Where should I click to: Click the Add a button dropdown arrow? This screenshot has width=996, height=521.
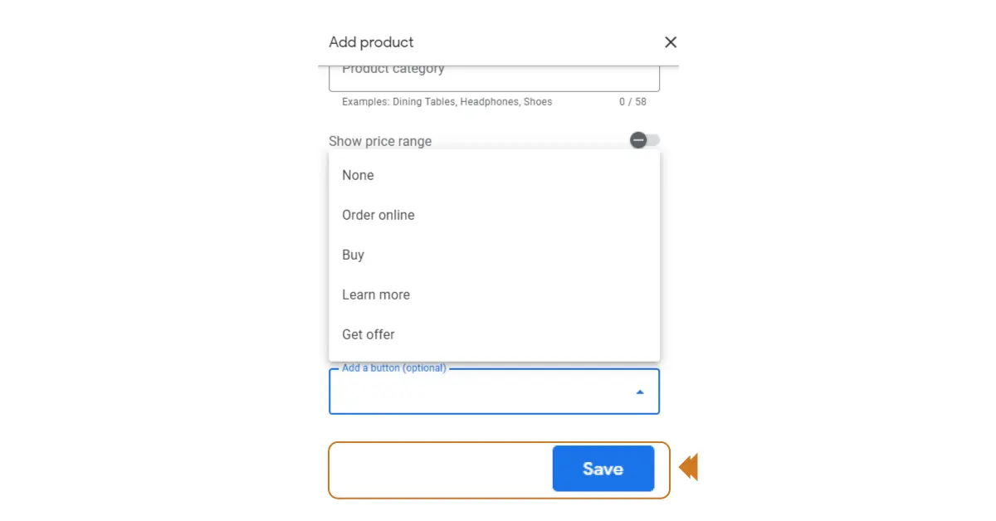click(640, 392)
